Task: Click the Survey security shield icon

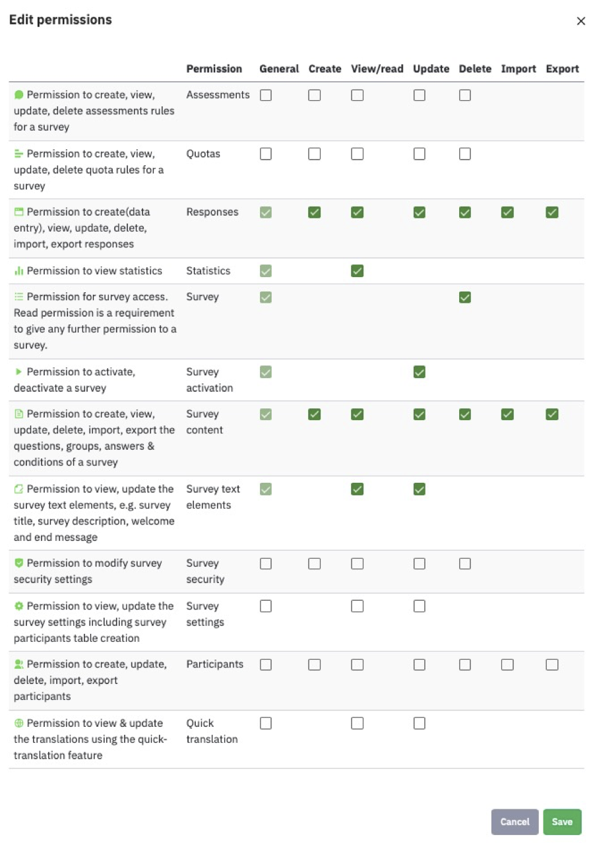Action: (19, 563)
